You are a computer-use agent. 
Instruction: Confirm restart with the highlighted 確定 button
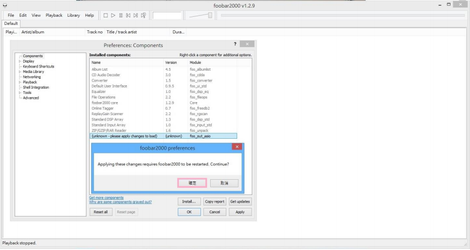(x=192, y=183)
